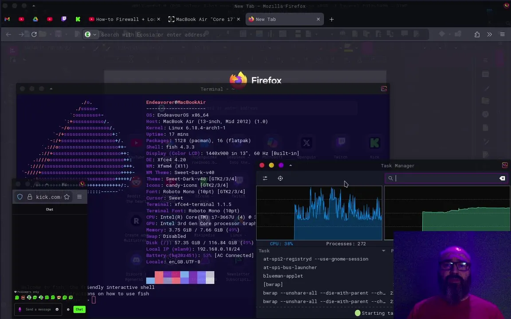
Task: Open the pinned Twitch tab
Action: (x=64, y=19)
